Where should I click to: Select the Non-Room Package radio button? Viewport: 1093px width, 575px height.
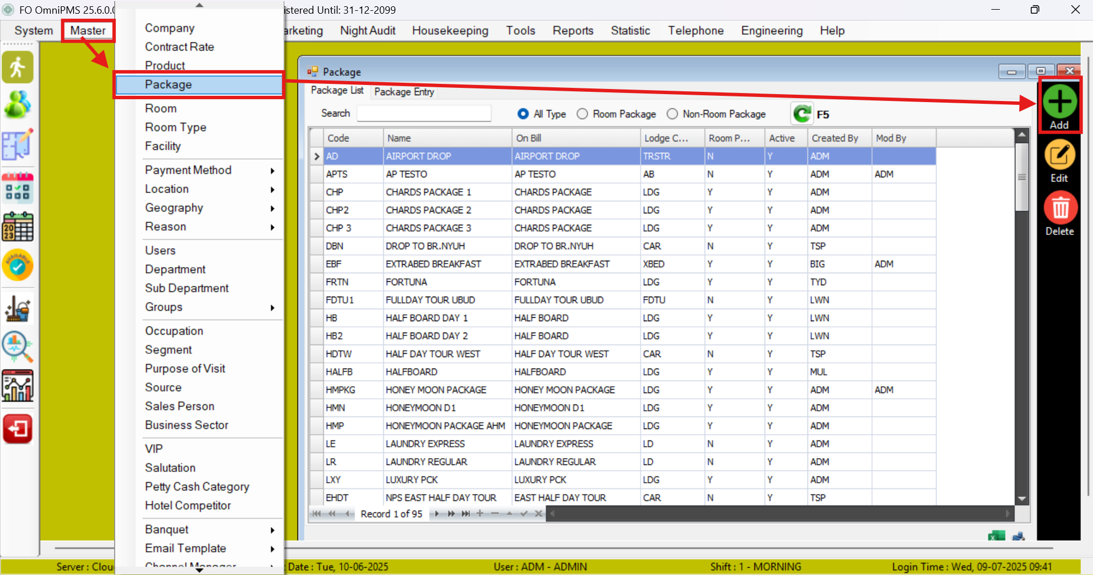[x=673, y=114]
